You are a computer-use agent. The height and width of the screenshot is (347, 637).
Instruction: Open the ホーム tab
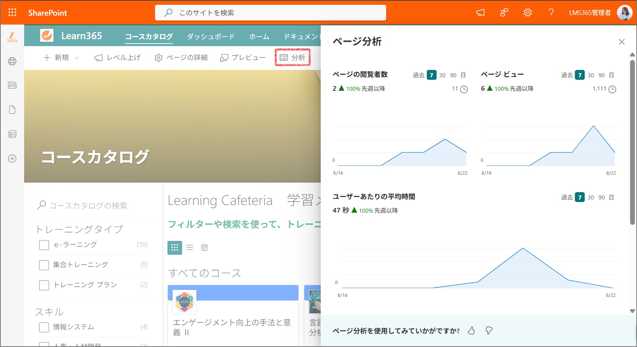(x=259, y=37)
